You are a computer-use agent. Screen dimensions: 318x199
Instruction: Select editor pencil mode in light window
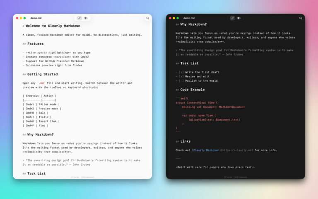pos(79,18)
